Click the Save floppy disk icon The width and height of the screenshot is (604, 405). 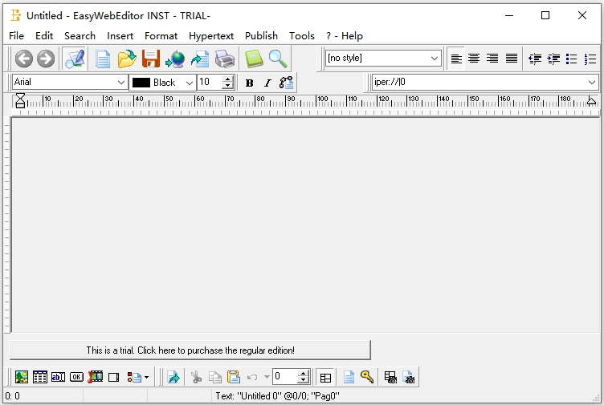click(x=150, y=59)
